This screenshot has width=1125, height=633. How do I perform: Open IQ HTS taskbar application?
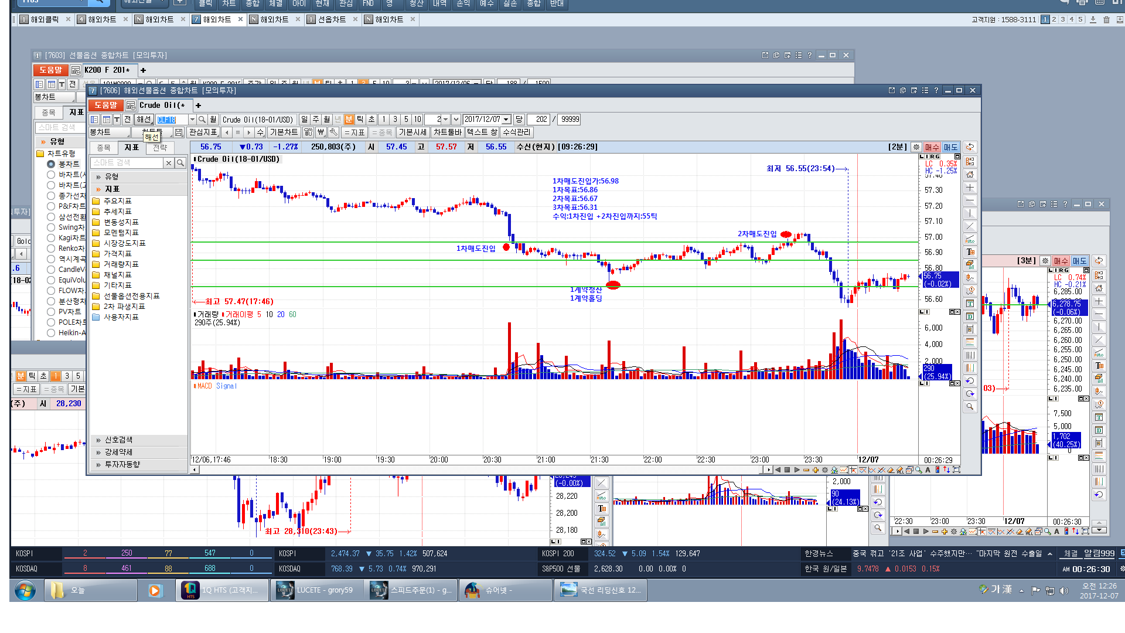click(222, 590)
